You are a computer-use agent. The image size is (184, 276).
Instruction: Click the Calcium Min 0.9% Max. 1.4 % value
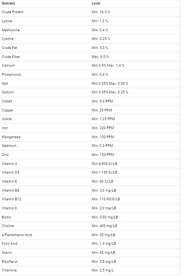coord(108,66)
